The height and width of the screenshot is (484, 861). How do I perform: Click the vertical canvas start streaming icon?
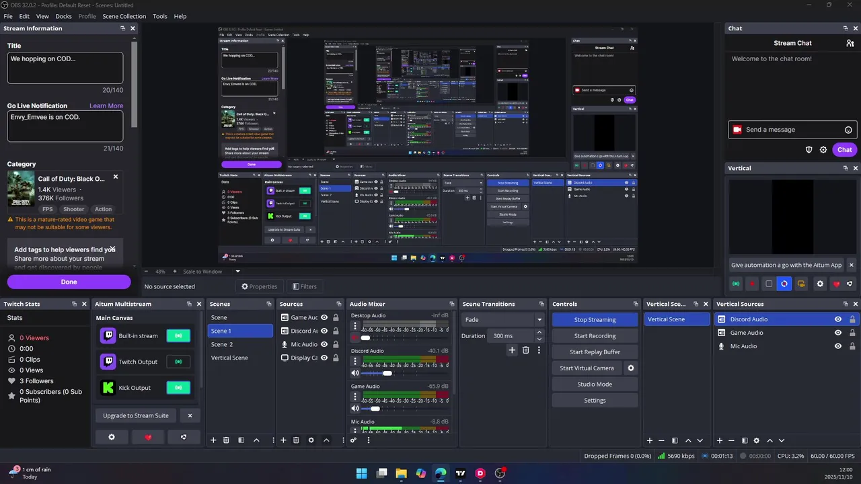click(x=736, y=284)
